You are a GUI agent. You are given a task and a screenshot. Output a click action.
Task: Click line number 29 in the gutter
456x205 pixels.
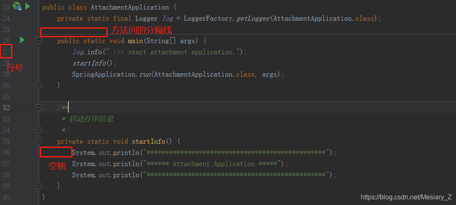(x=6, y=74)
